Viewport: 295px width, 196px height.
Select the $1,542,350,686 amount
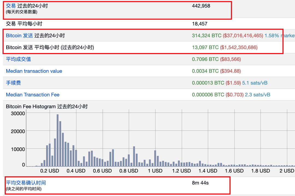[239, 48]
